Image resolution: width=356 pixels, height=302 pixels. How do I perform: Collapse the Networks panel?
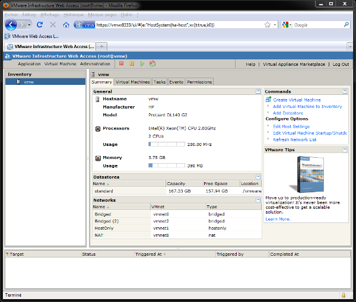(x=258, y=200)
